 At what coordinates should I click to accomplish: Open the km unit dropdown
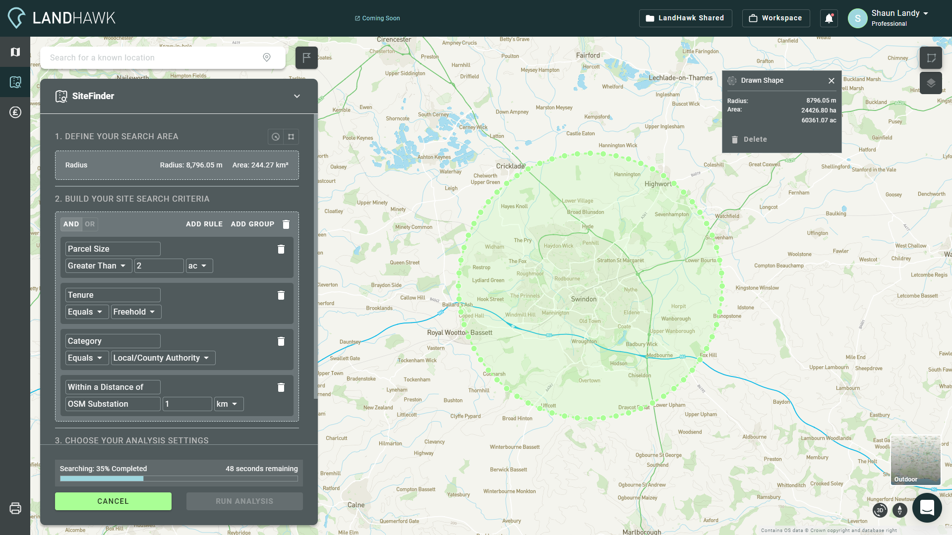pos(229,404)
